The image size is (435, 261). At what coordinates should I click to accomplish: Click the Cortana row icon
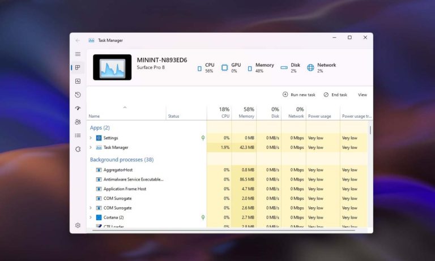[x=99, y=217]
